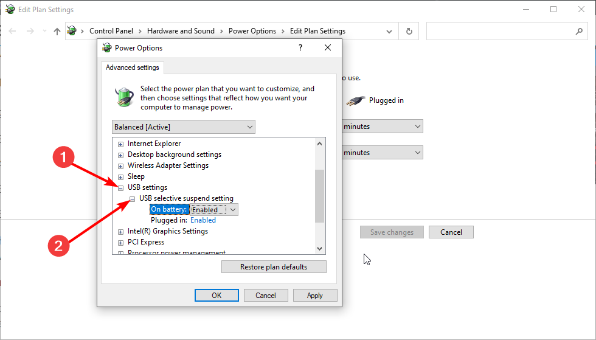
Task: Click the Plugged in Enabled link
Action: click(x=203, y=220)
